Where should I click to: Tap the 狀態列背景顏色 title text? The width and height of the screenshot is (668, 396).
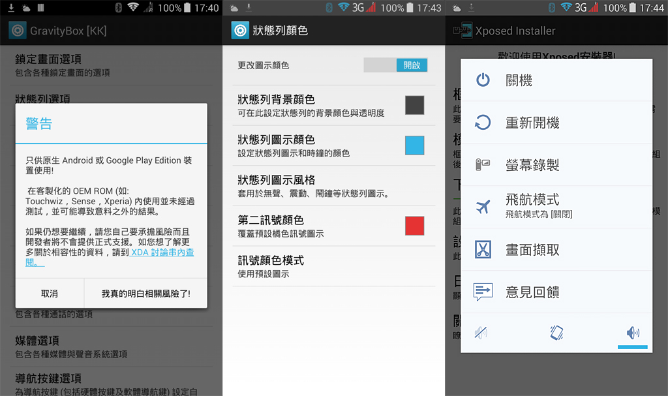coord(276,100)
